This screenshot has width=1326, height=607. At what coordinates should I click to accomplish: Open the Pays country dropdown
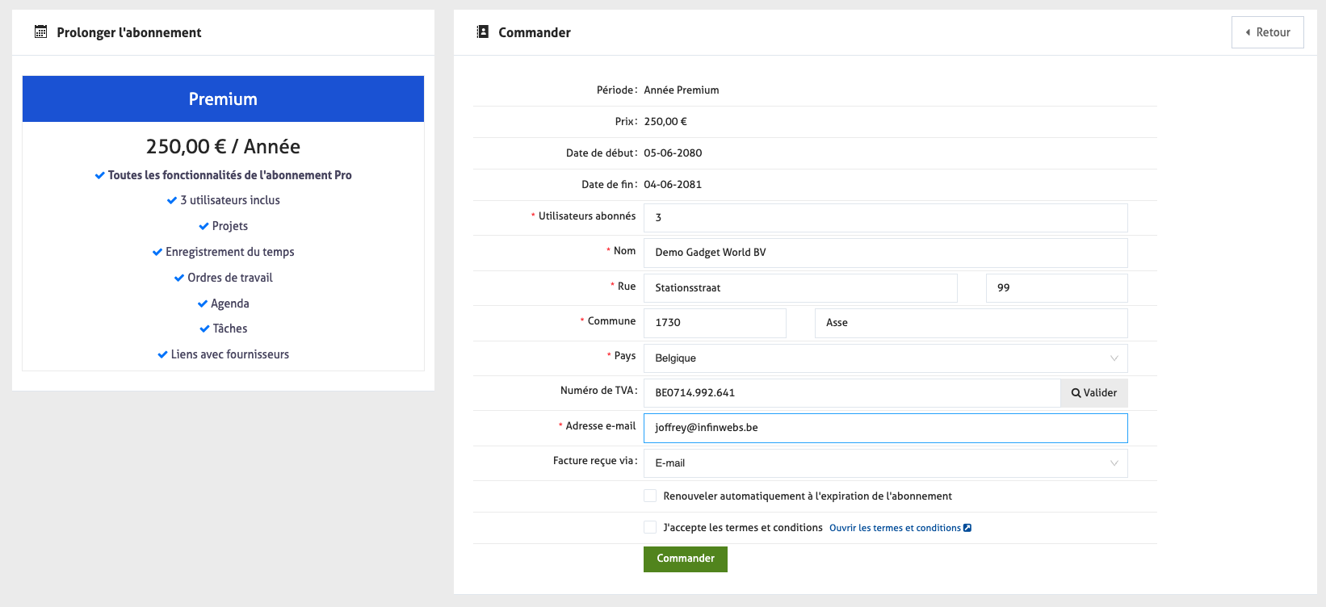885,358
